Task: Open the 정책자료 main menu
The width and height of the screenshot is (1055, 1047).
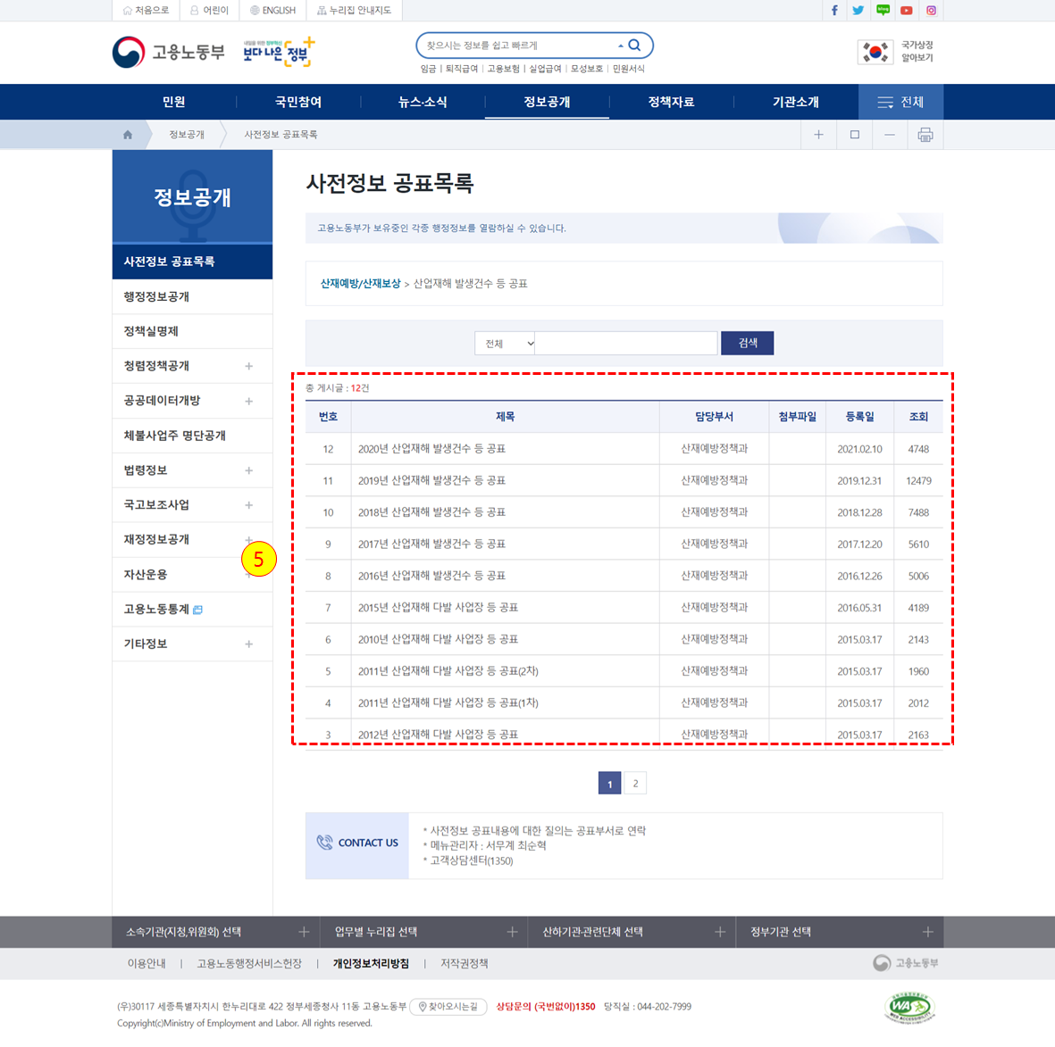Action: (x=672, y=102)
